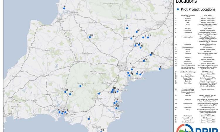Click 'Lyner (Spratford West)' in the legend
Screen dimensions: 220x132
point(188,76)
